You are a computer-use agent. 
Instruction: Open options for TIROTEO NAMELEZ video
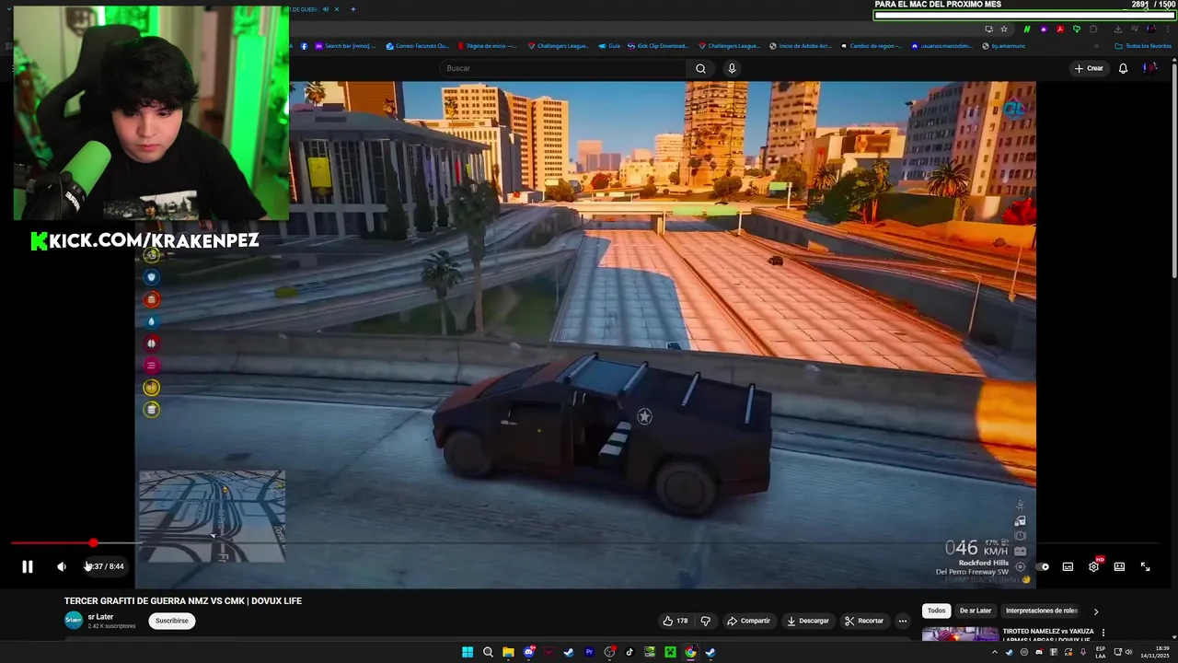pyautogui.click(x=1103, y=633)
